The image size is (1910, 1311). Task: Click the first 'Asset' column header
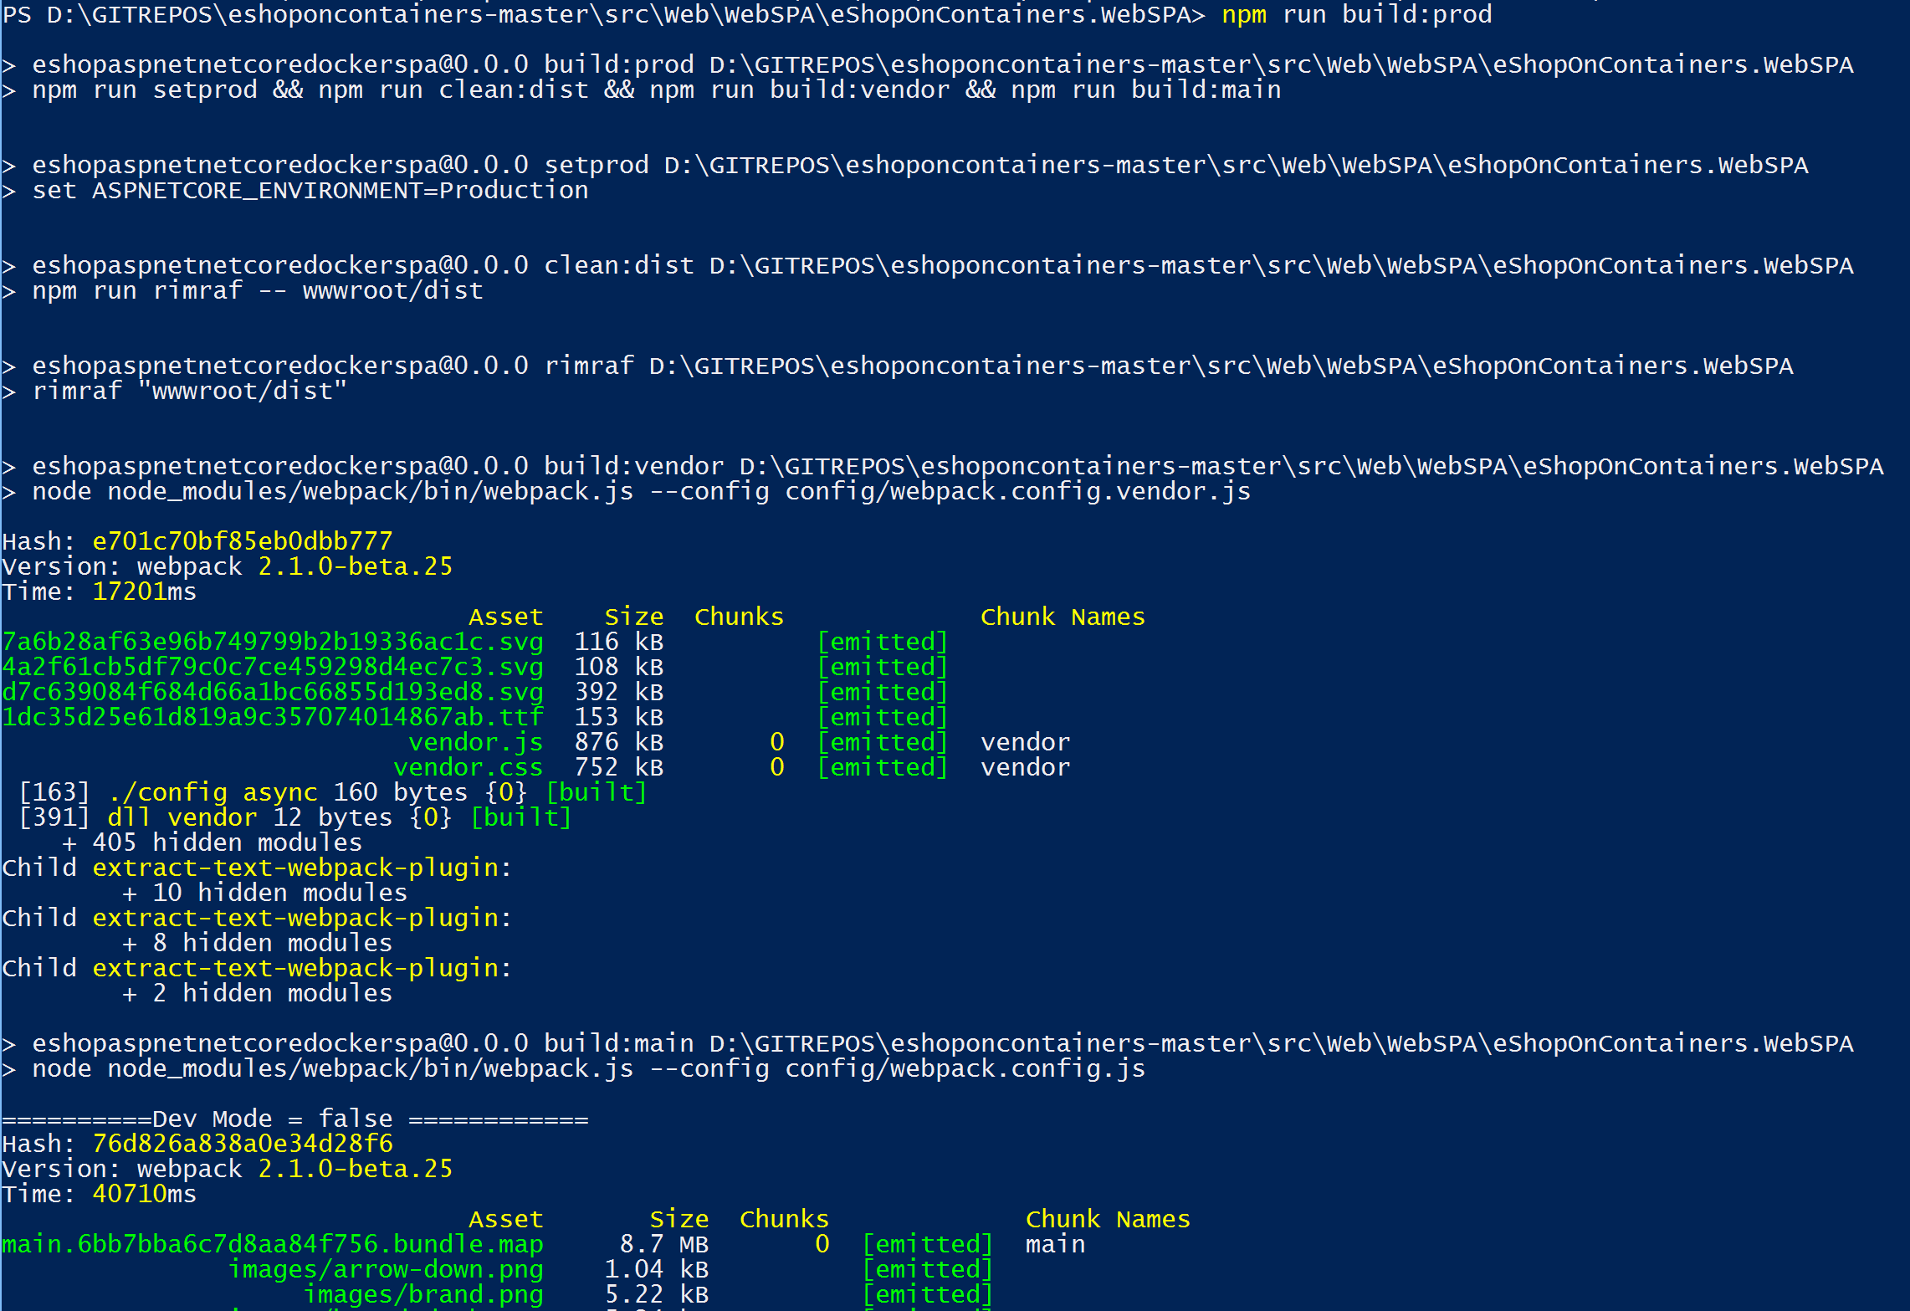pyautogui.click(x=505, y=617)
